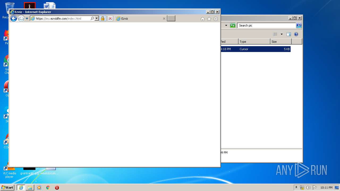
Task: Select the Word document desktop icon
Action: coord(50,6)
